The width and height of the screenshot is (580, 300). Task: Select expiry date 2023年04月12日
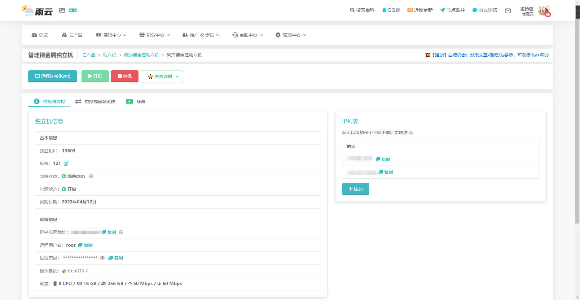(79, 202)
